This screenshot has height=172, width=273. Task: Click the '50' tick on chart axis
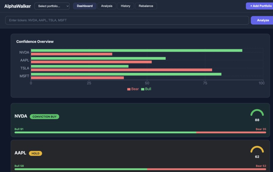tap(147, 83)
